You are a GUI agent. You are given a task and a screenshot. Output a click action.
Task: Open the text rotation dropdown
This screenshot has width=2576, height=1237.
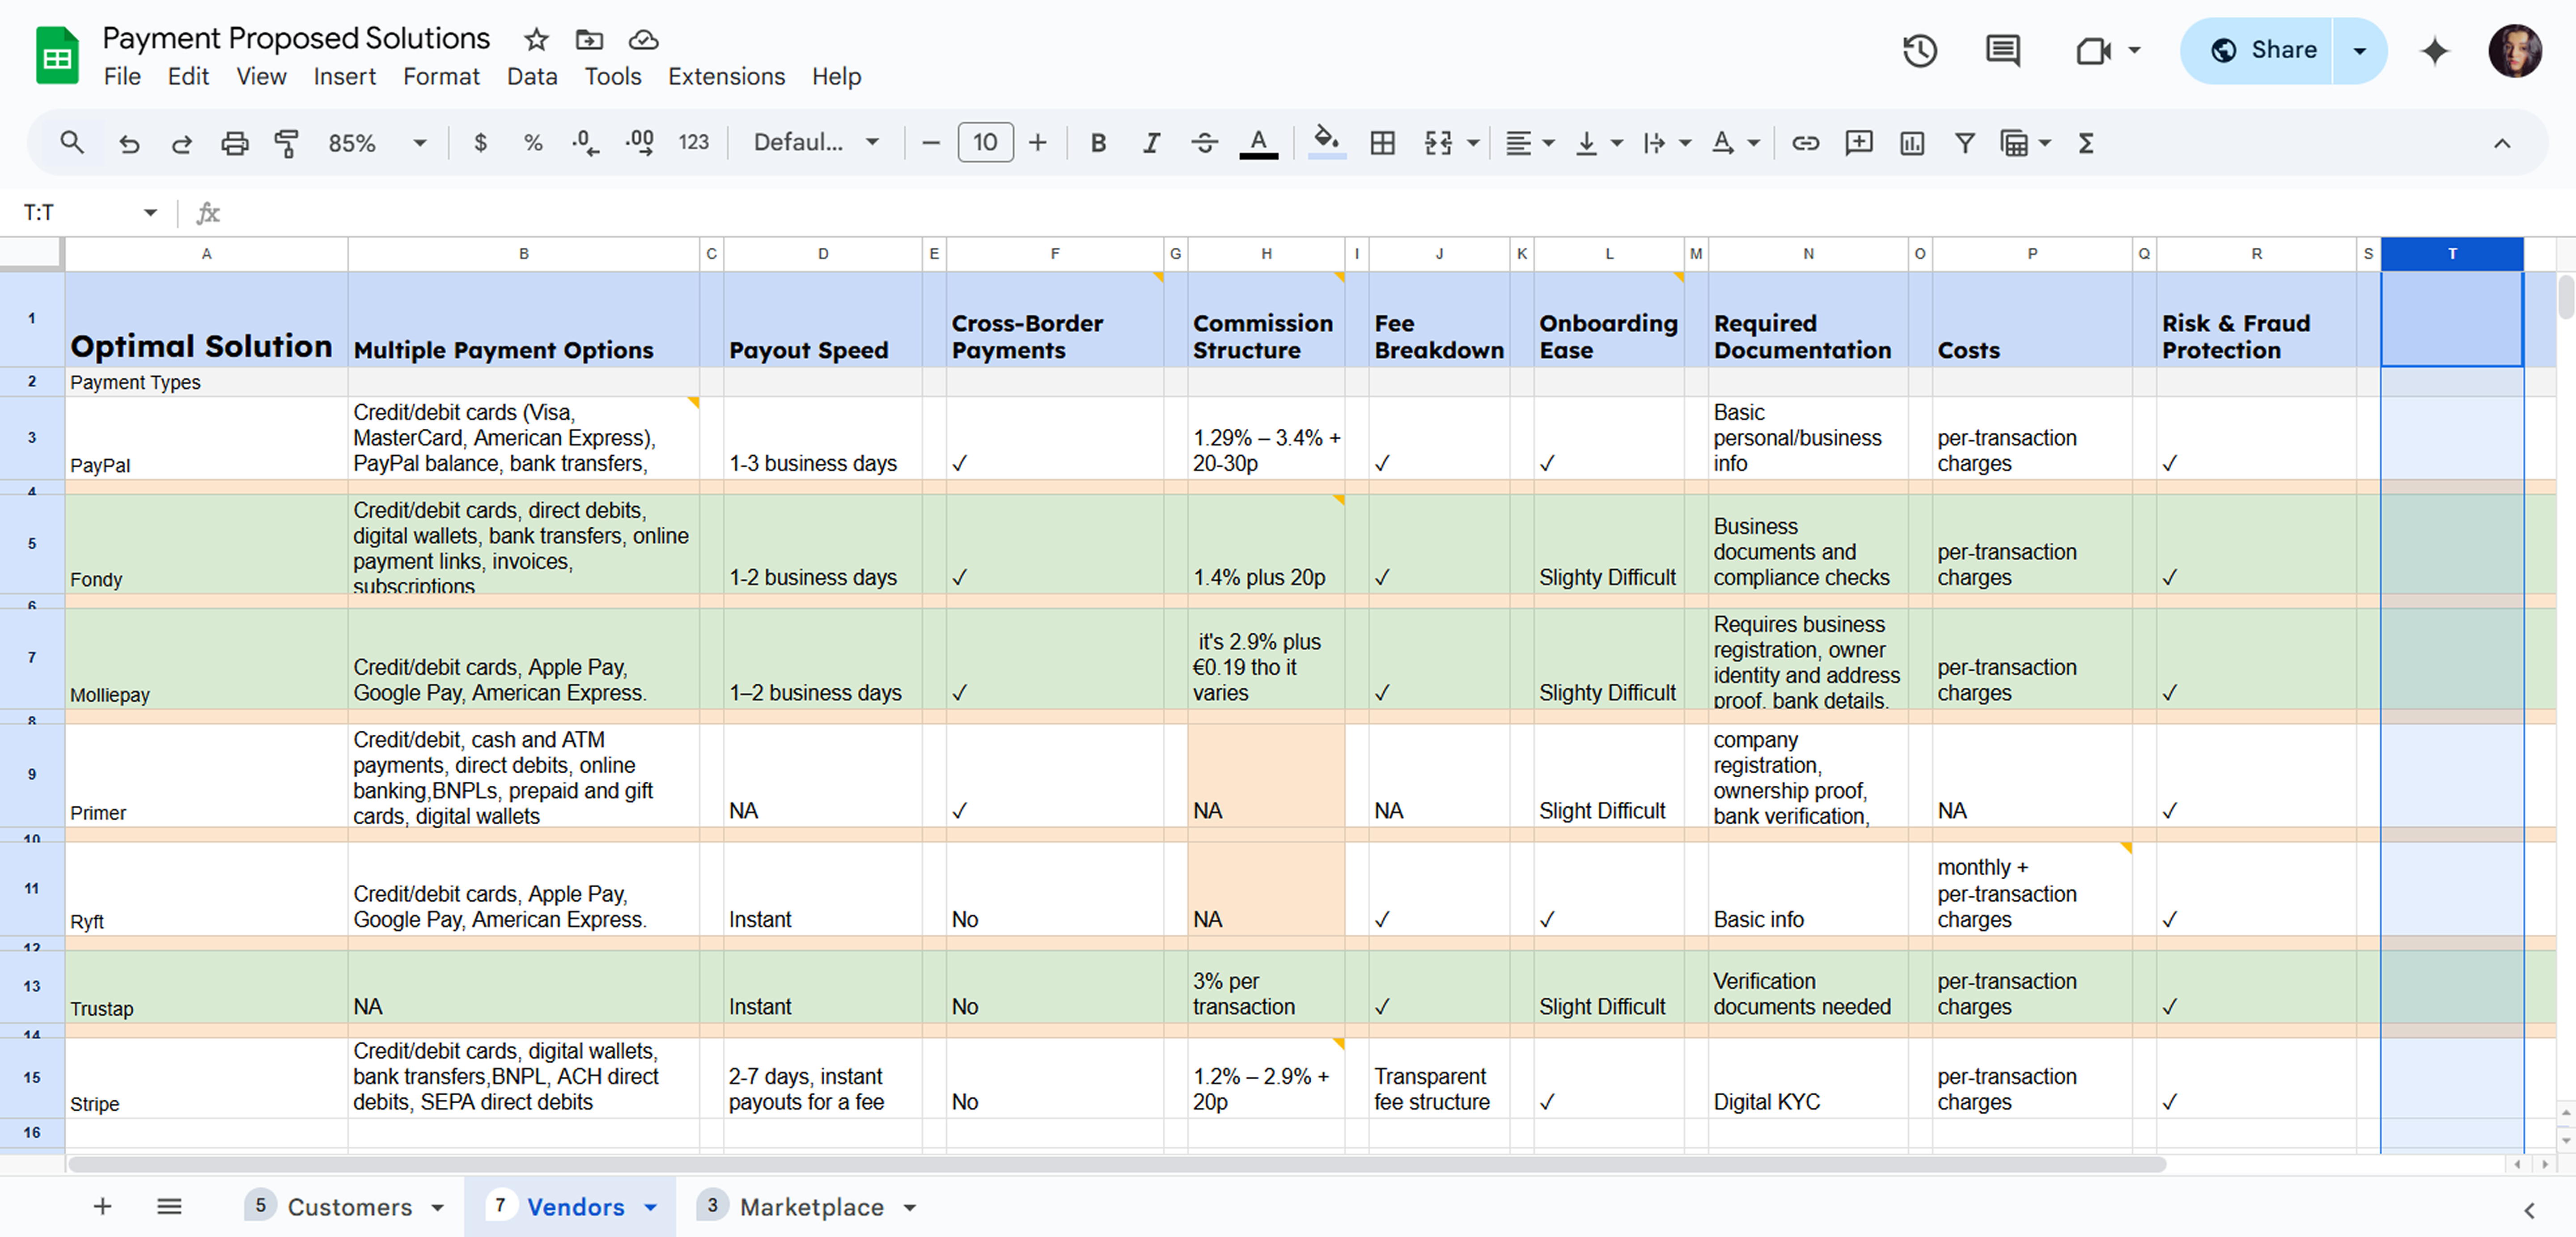click(x=1735, y=143)
